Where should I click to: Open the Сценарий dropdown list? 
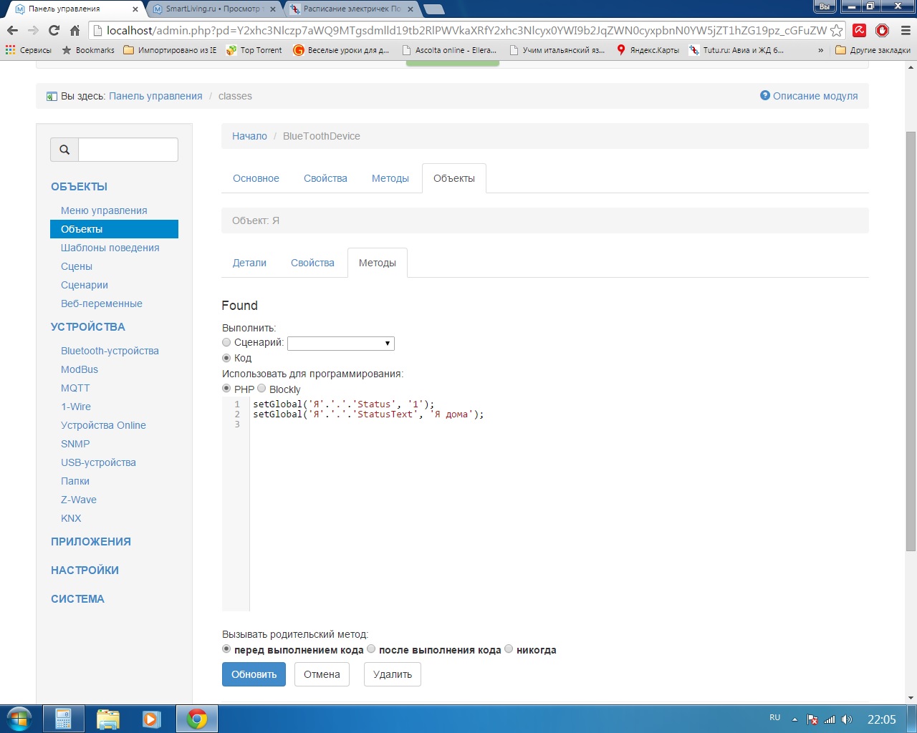341,344
